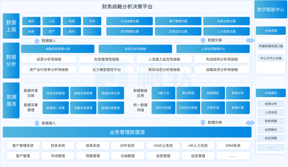Open 数据统一采集
The image size is (288, 167).
point(56,108)
